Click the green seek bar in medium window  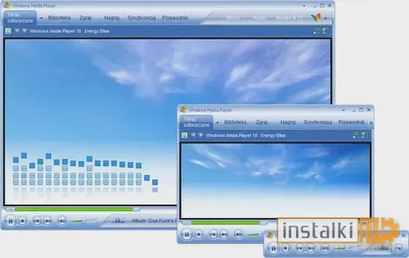[225, 223]
